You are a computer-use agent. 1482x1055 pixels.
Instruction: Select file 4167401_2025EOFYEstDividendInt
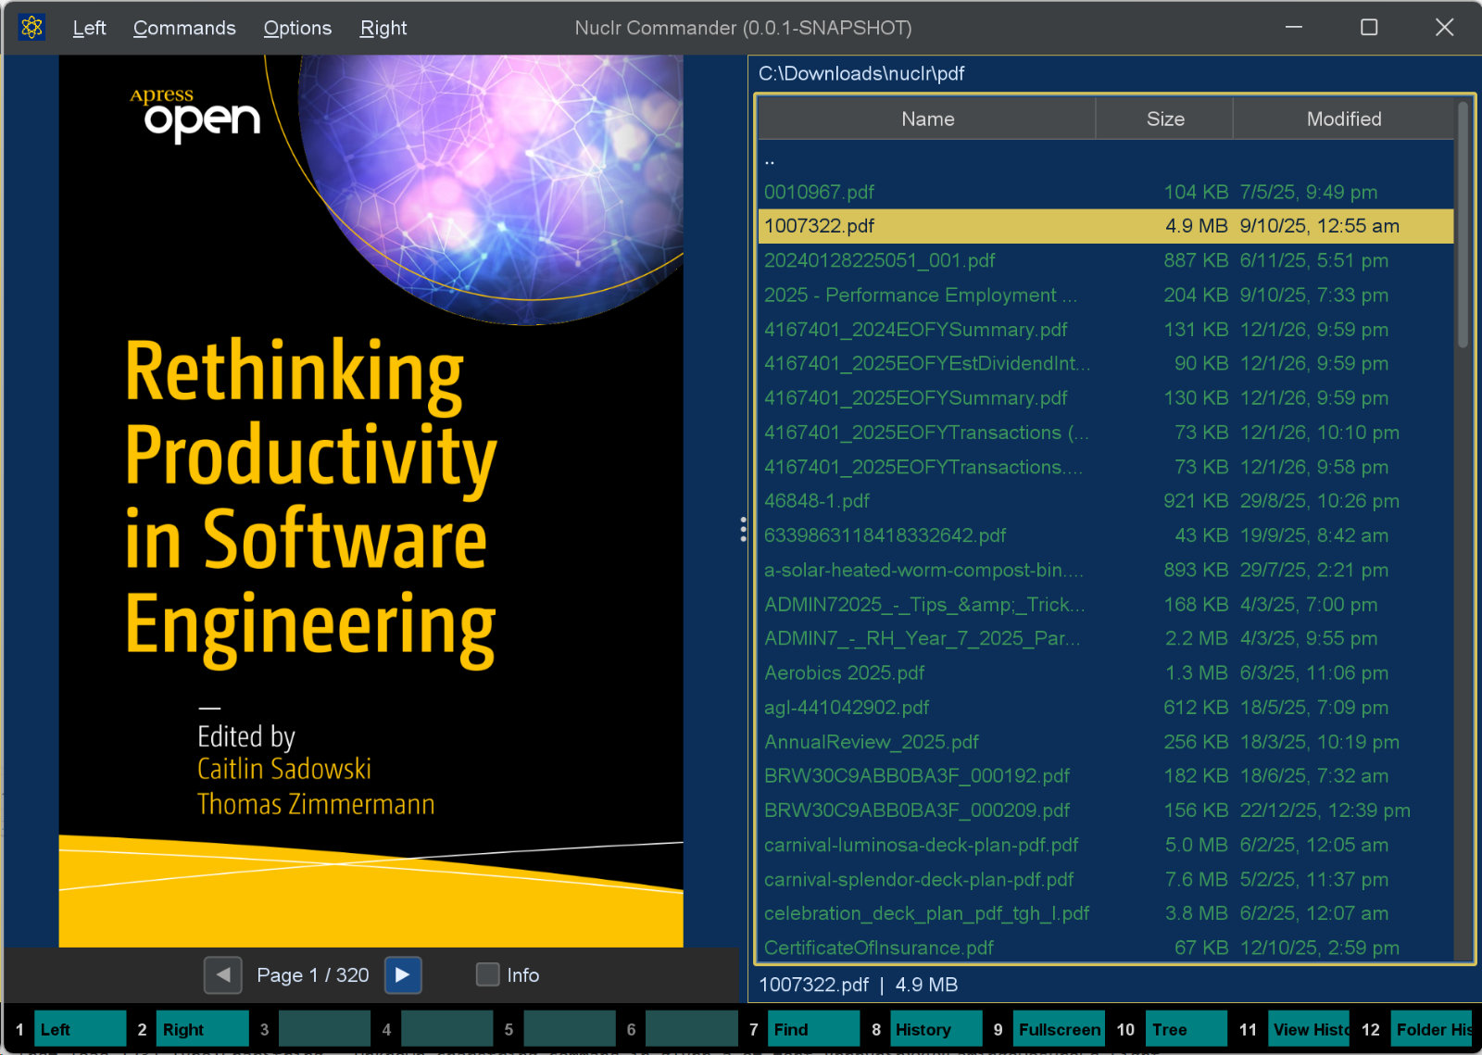click(1106, 363)
